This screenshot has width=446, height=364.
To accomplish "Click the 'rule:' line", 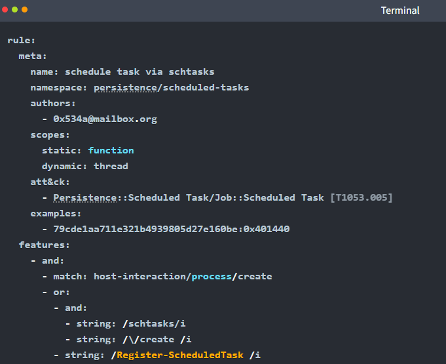I will [x=22, y=41].
